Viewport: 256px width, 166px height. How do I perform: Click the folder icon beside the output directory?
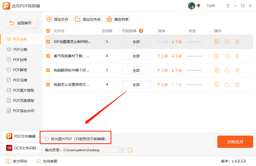click(x=130, y=150)
